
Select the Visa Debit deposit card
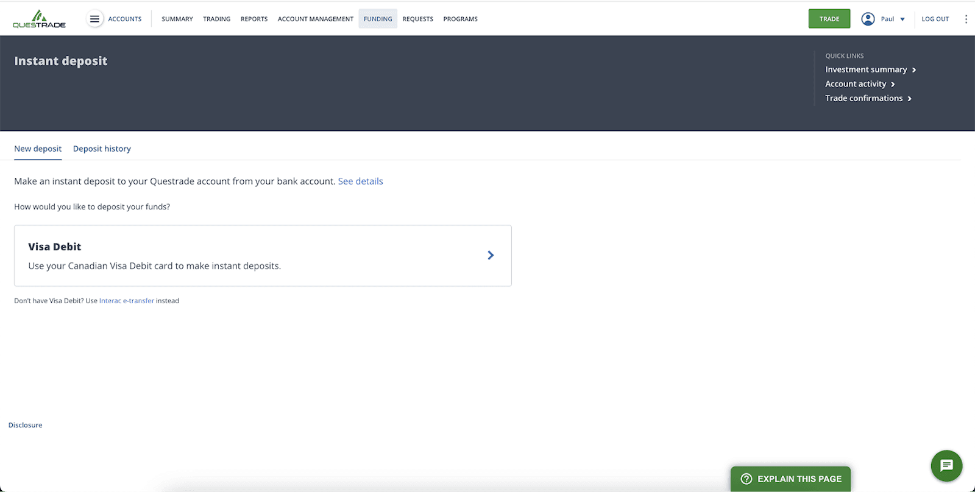pyautogui.click(x=263, y=256)
